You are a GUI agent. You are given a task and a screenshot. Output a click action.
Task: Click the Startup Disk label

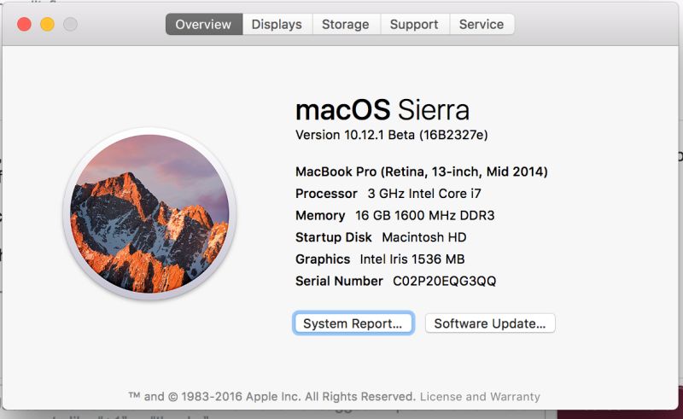(334, 237)
